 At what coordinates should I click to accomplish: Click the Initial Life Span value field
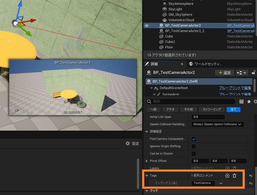pyautogui.click(x=208, y=117)
